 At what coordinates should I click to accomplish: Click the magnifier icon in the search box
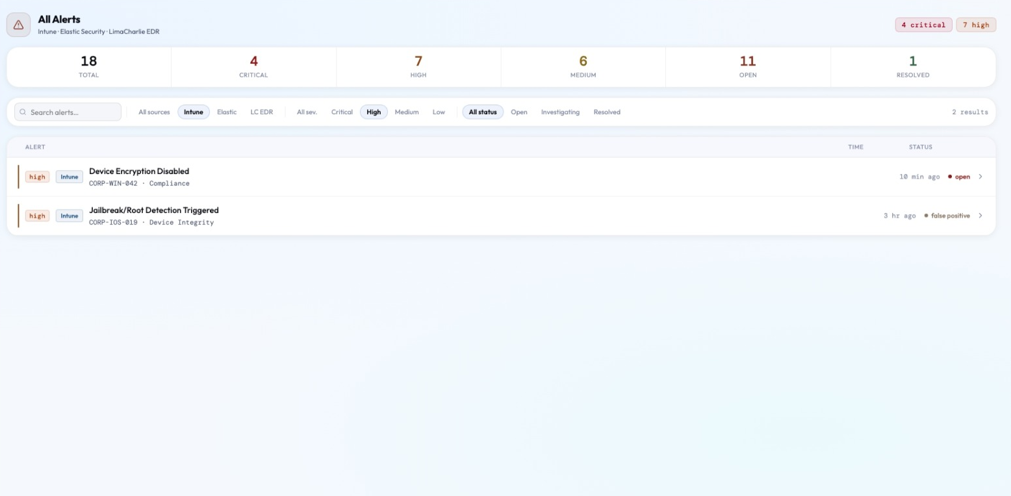click(23, 112)
